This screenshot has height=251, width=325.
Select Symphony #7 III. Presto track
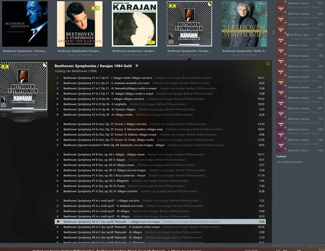click(160, 186)
